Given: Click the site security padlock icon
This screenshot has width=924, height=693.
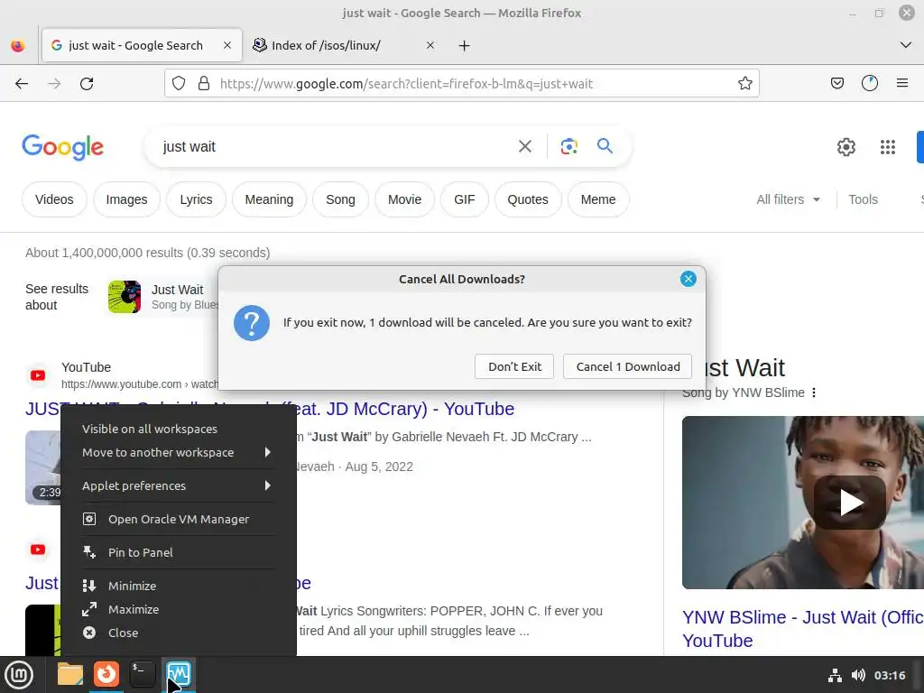Looking at the screenshot, I should coord(204,84).
